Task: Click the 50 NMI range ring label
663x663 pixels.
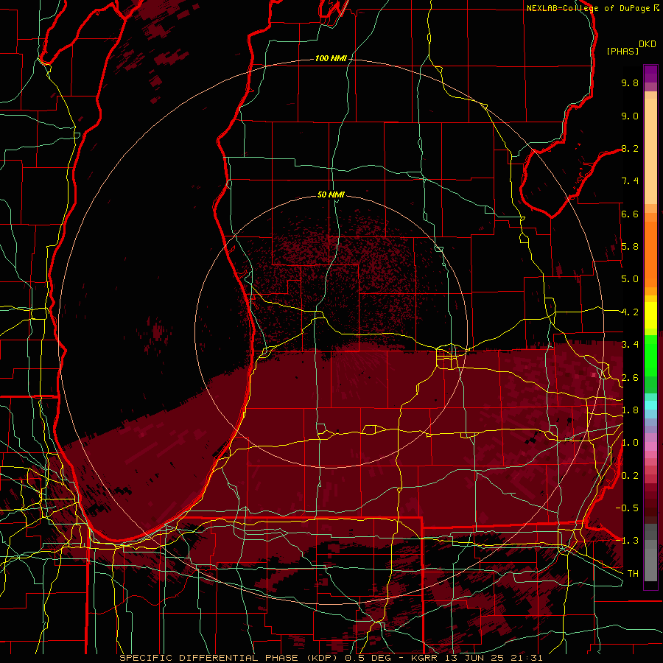Action: tap(331, 194)
